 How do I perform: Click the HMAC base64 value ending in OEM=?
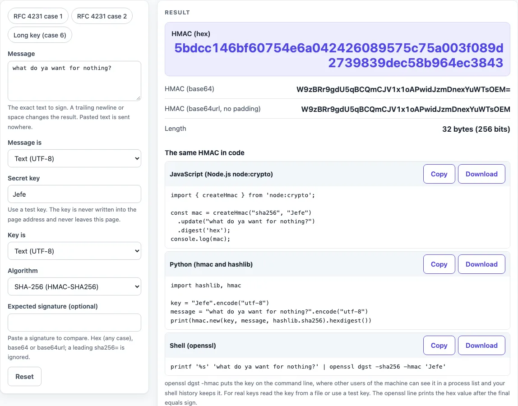tap(403, 89)
